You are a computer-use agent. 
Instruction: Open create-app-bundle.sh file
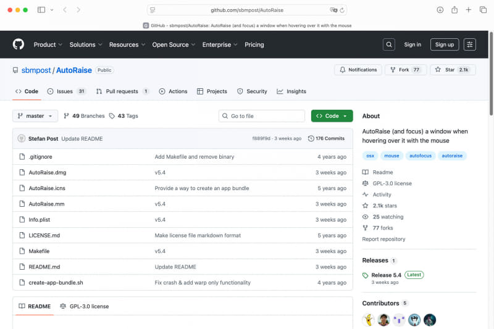pyautogui.click(x=56, y=283)
